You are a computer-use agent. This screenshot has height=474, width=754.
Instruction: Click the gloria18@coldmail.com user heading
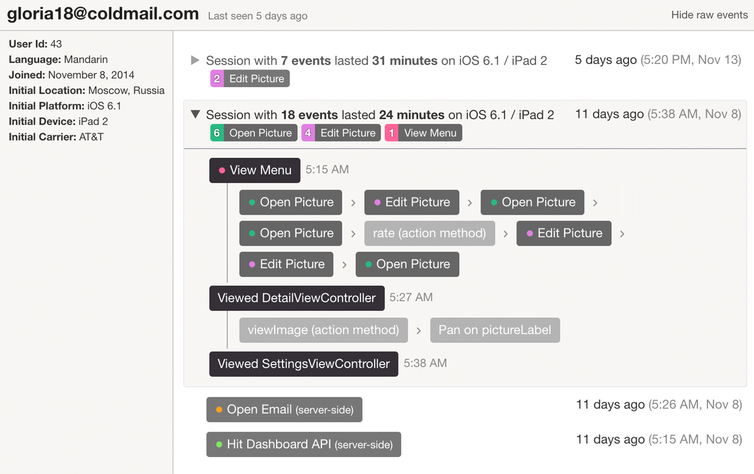pos(103,14)
